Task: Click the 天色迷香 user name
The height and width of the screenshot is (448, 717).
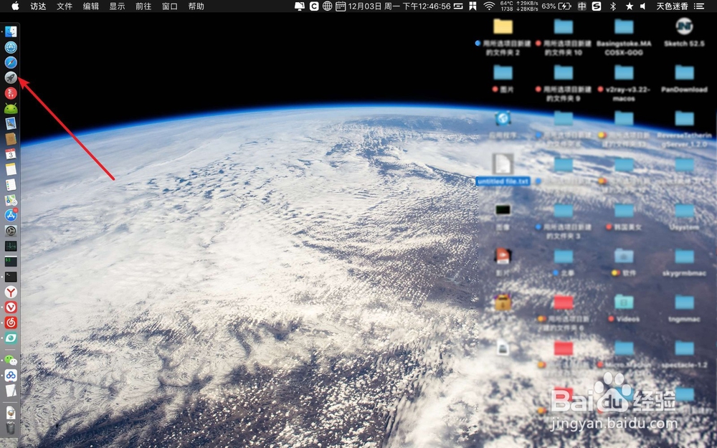Action: tap(672, 6)
